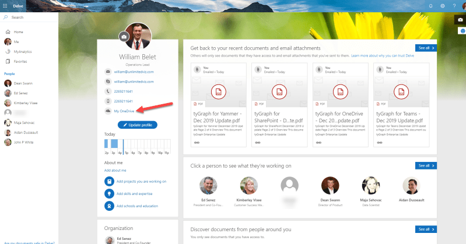The width and height of the screenshot is (466, 244).
Task: Go to MyAnalytics in the sidebar
Action: click(23, 52)
